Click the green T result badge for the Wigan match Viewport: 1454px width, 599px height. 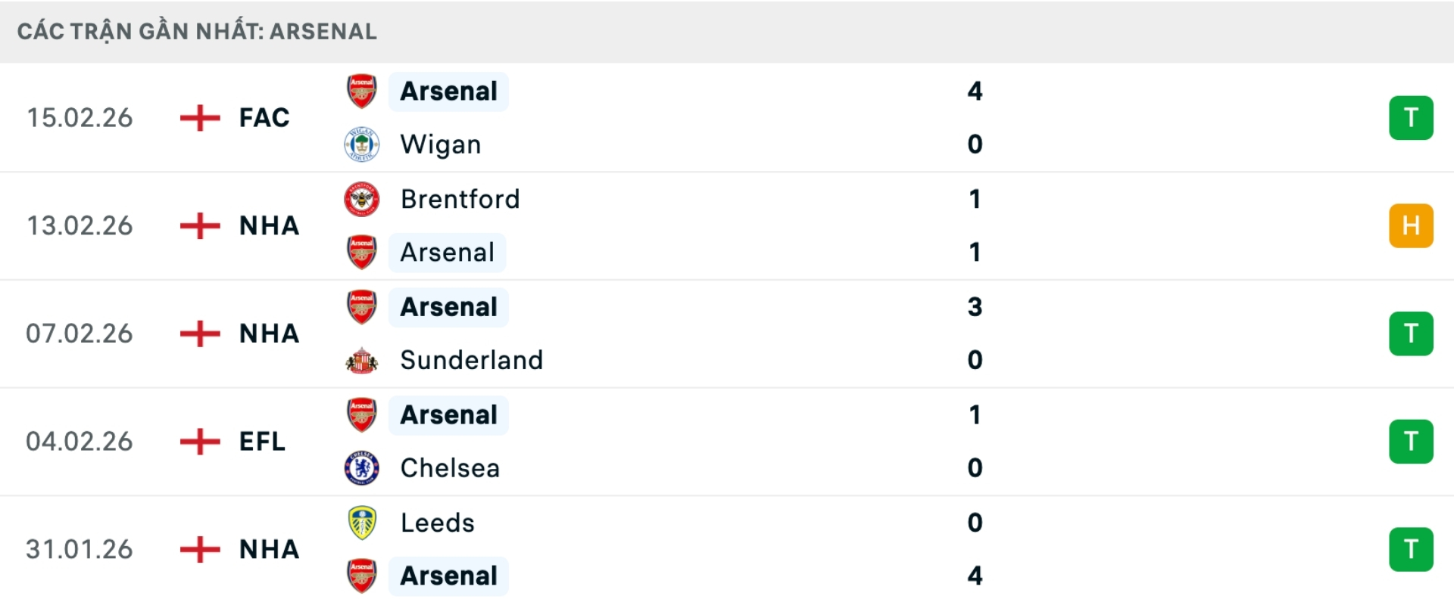[x=1411, y=118]
